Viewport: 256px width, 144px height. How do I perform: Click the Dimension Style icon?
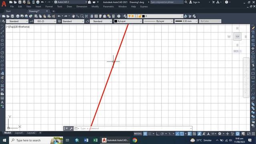pos(32,21)
